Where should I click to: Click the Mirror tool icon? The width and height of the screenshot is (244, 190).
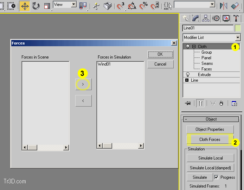(x=223, y=6)
